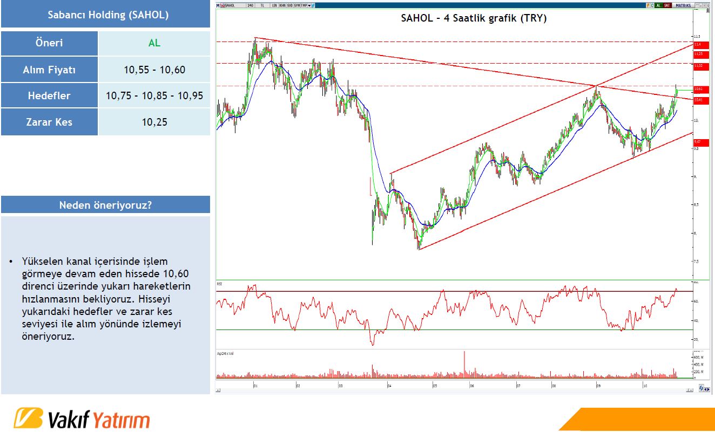Click the SYM toolbar button
The height and width of the screenshot is (432, 715).
coord(297,5)
